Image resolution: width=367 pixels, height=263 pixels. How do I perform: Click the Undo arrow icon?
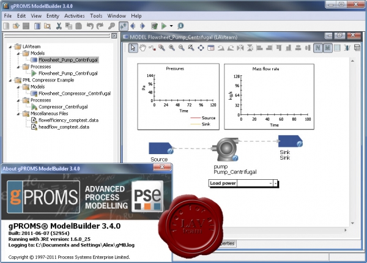(90, 26)
